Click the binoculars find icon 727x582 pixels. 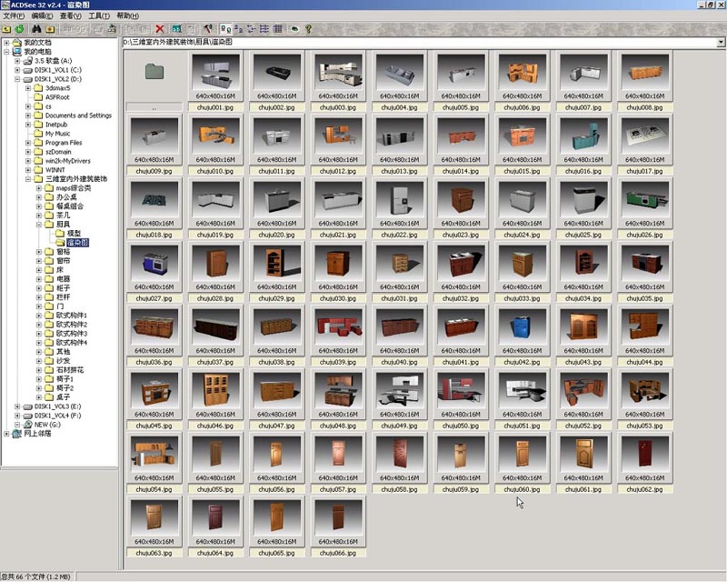(38, 29)
